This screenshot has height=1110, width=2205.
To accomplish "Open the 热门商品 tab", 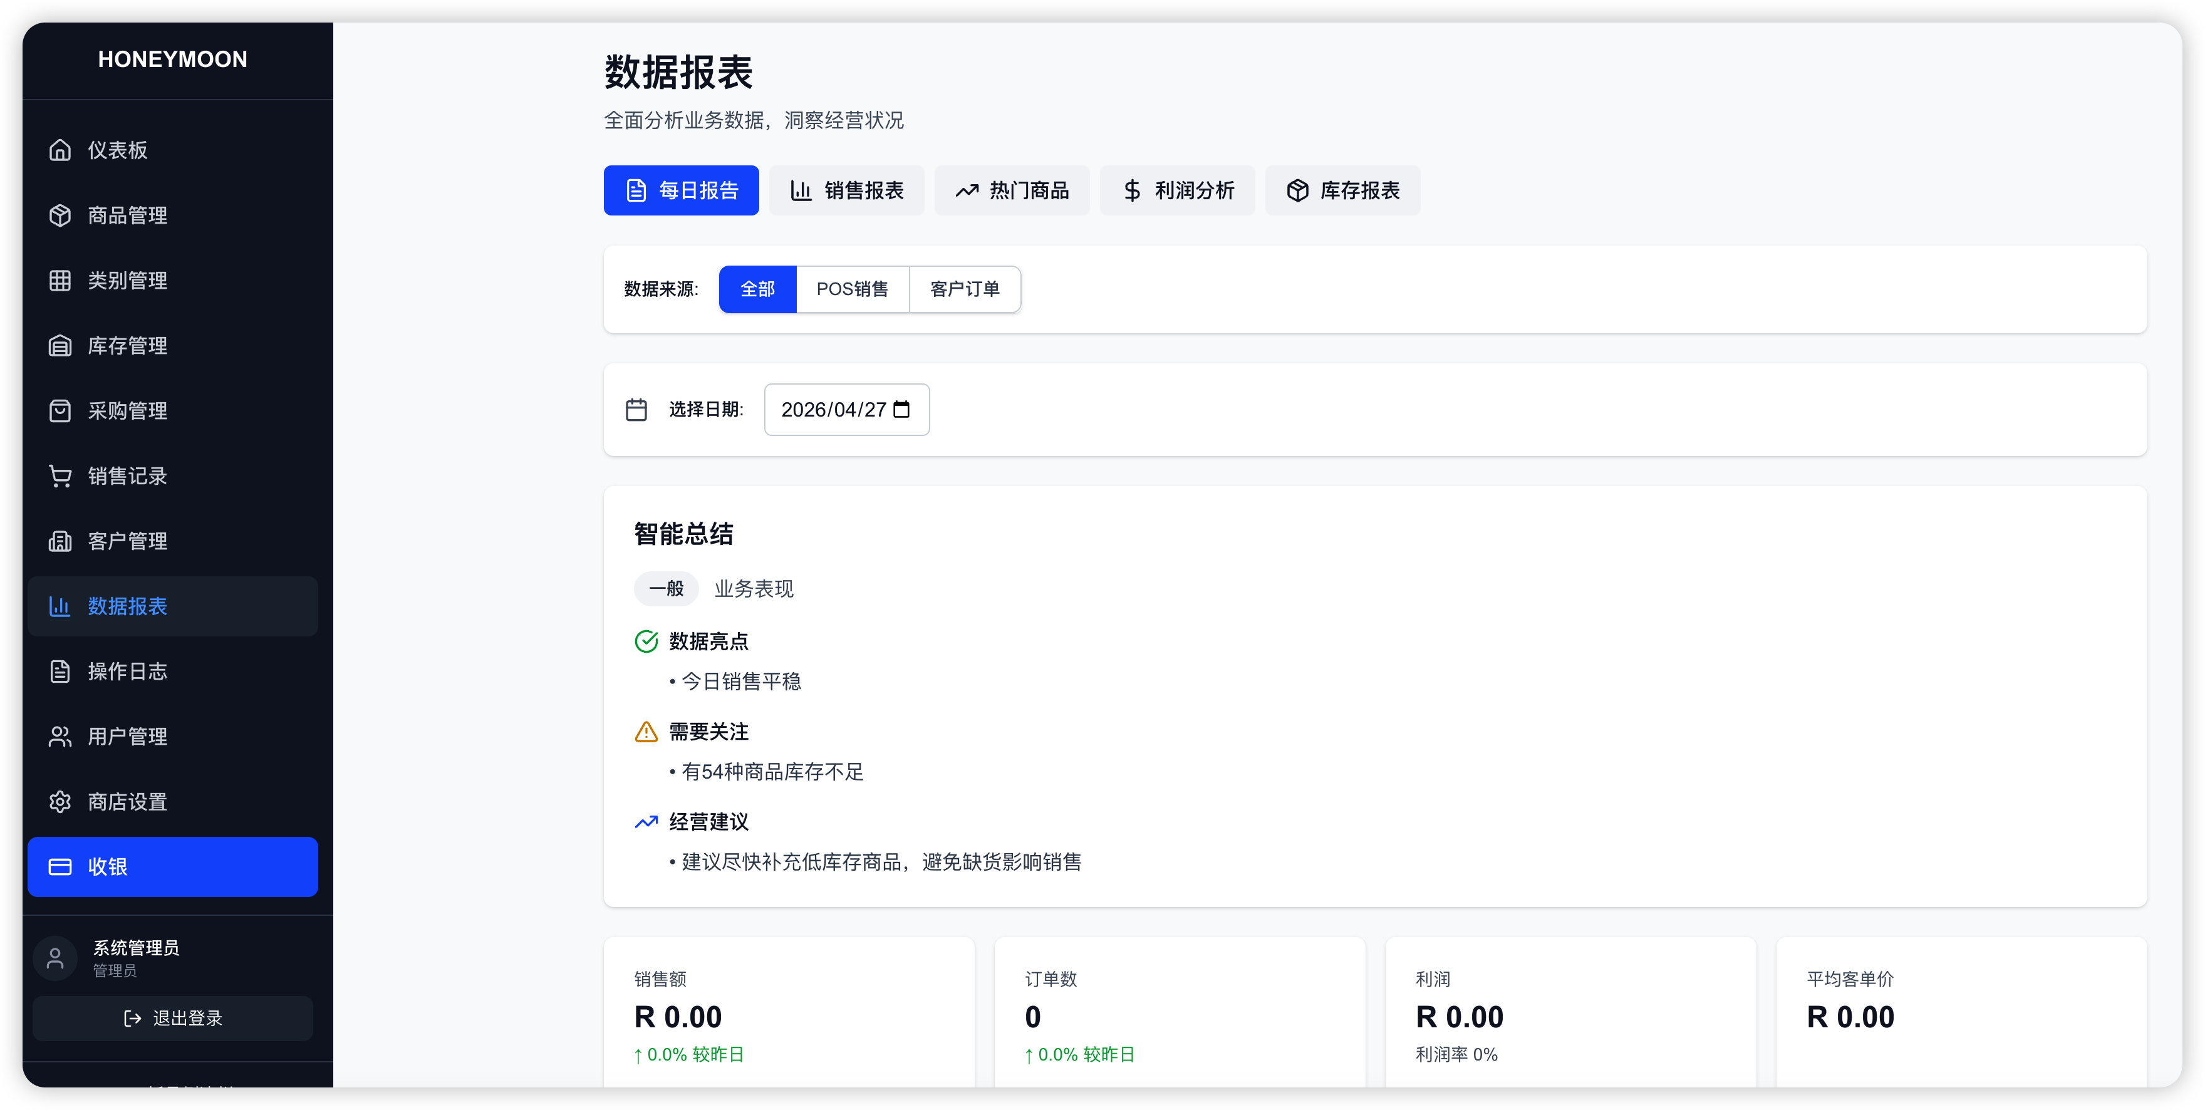I will tap(1012, 190).
